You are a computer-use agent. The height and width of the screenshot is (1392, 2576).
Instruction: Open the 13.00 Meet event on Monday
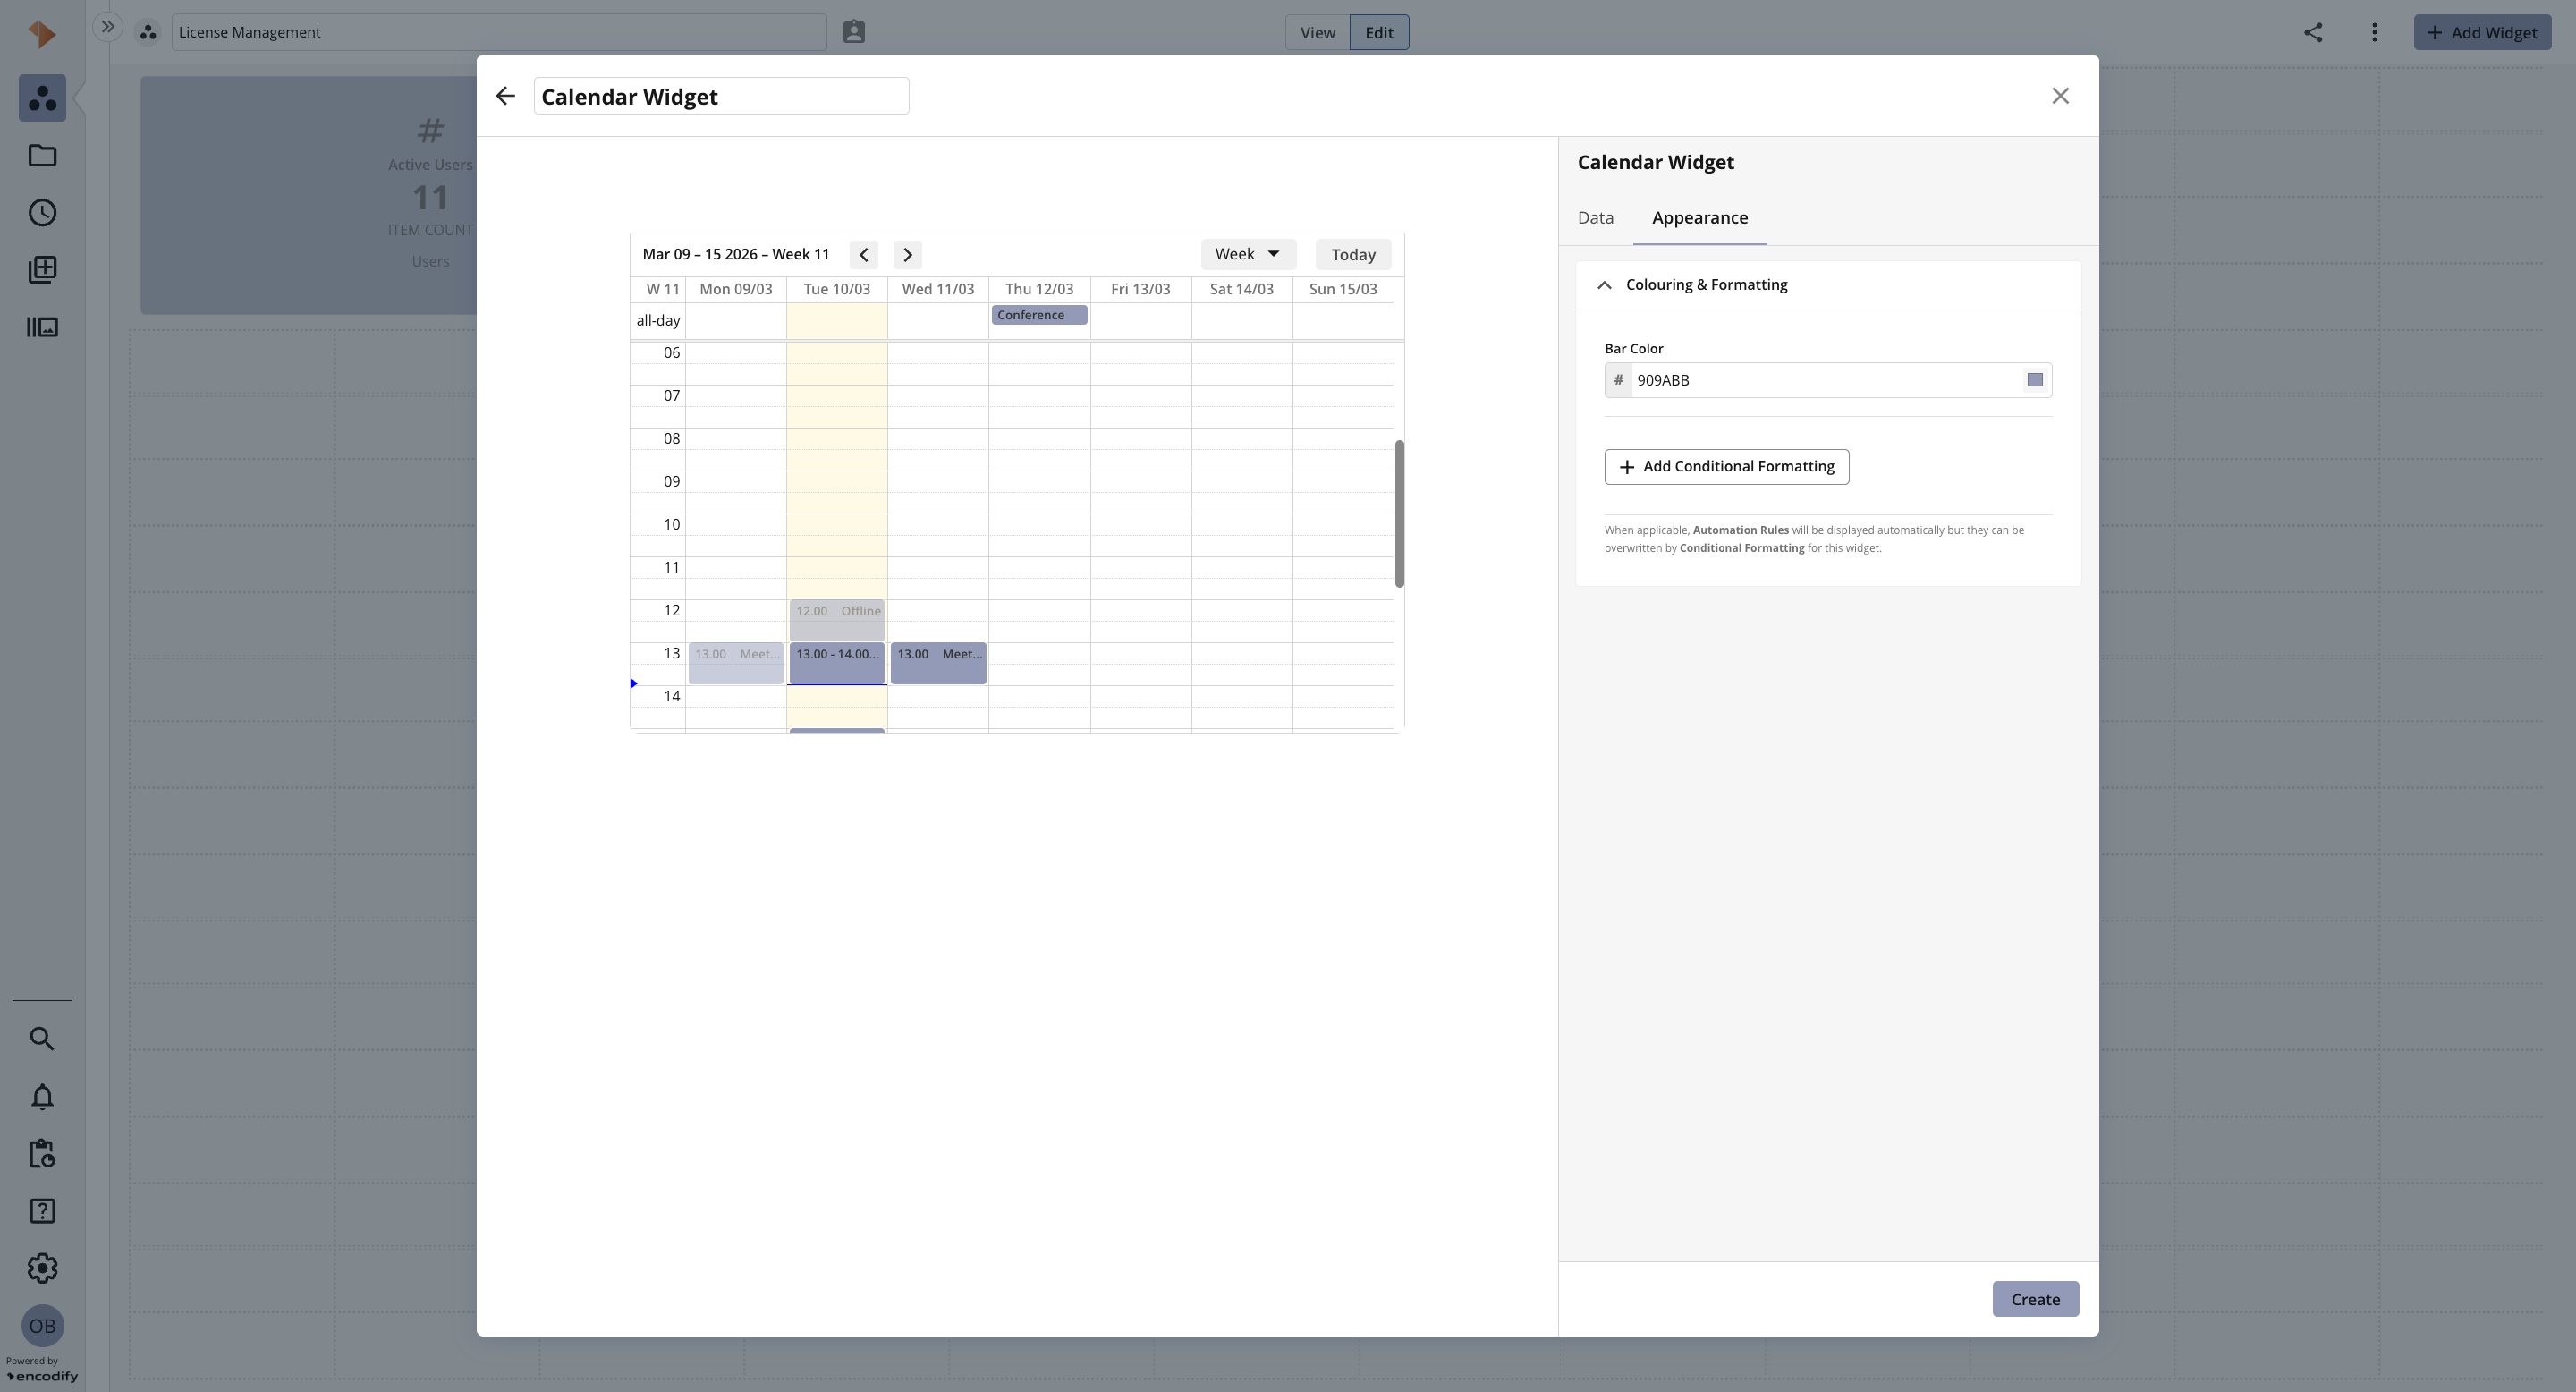click(x=736, y=663)
